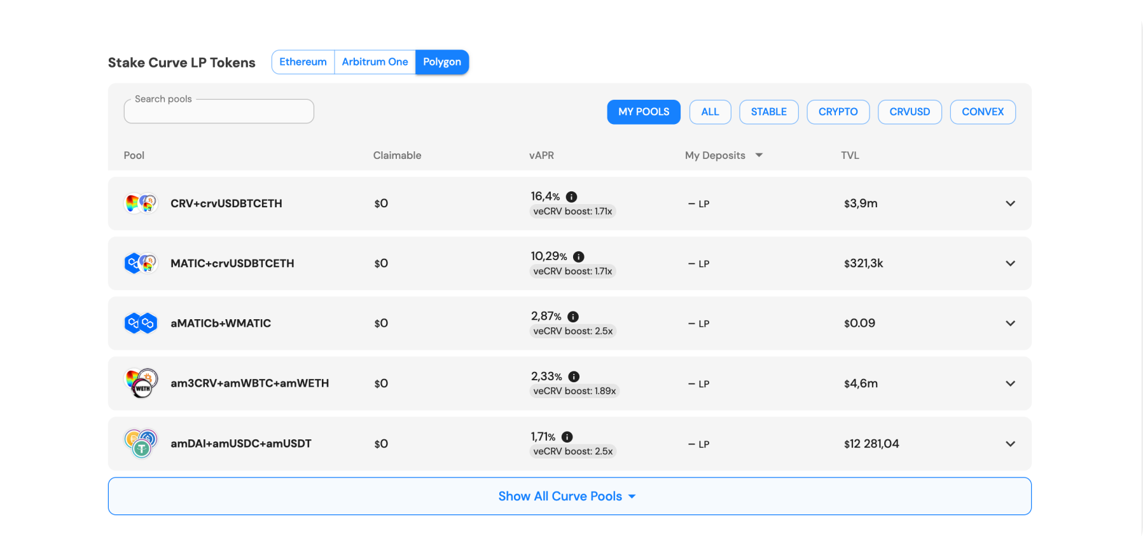Expand the aMATICb+WMATIC pool details
This screenshot has height=557, width=1143.
[1010, 323]
